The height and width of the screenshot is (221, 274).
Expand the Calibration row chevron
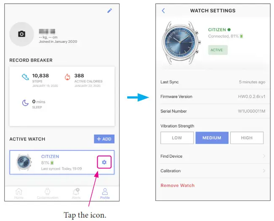264,171
